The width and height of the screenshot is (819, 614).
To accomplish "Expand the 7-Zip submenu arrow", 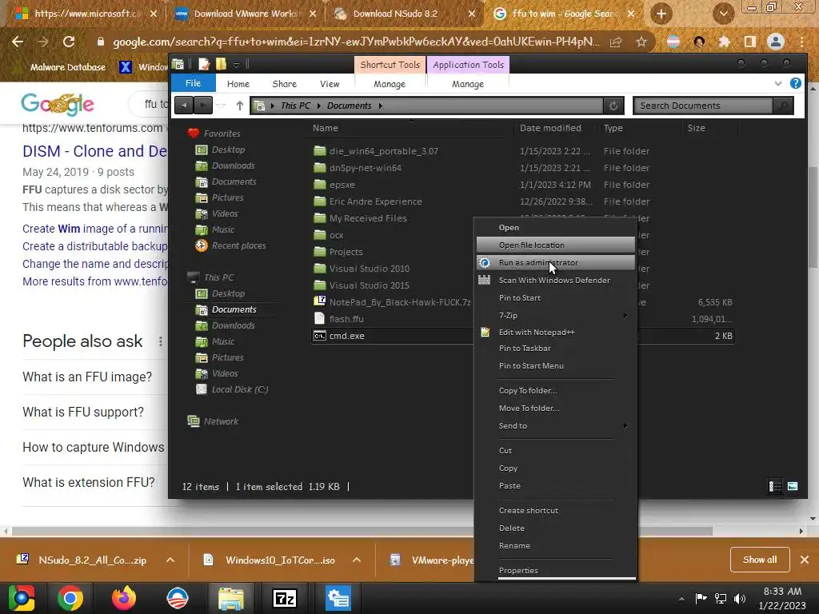I will [625, 316].
